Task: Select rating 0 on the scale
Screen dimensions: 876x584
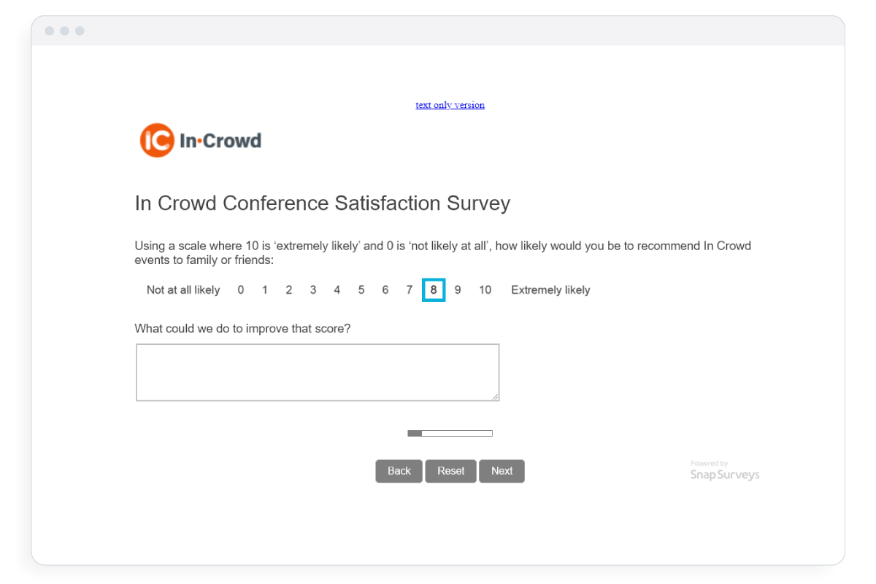Action: pos(241,290)
